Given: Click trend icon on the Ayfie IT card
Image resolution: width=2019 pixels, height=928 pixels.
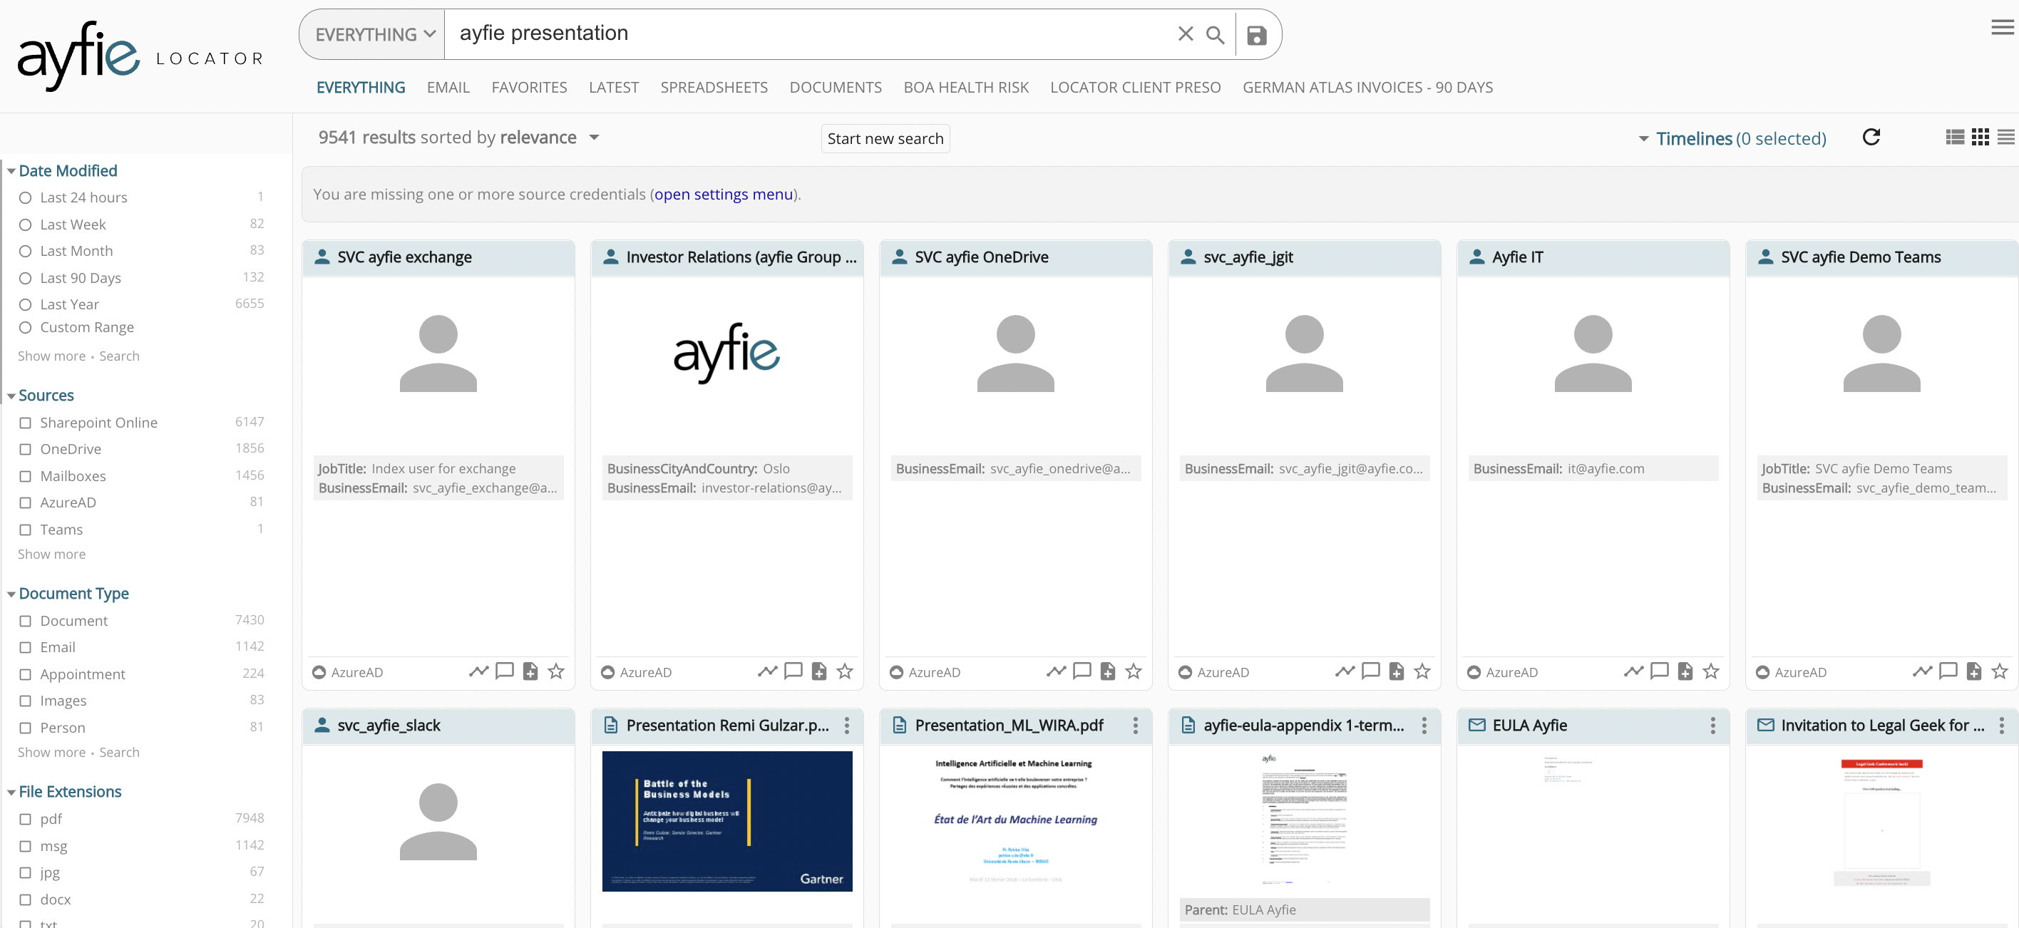Looking at the screenshot, I should click(1633, 671).
